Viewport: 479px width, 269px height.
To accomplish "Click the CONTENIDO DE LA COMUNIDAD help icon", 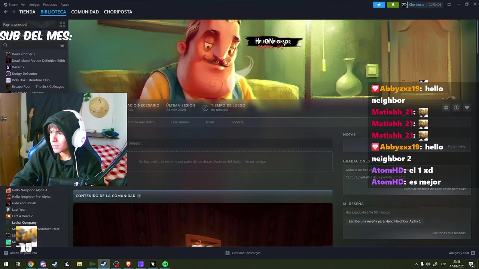I will (139, 196).
